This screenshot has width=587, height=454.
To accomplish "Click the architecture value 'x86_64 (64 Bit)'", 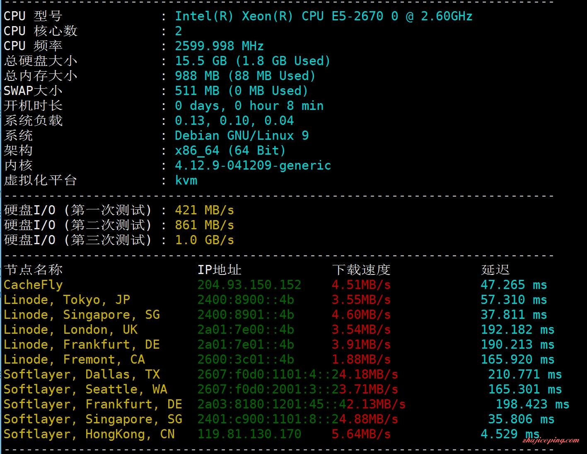I will click(x=230, y=151).
